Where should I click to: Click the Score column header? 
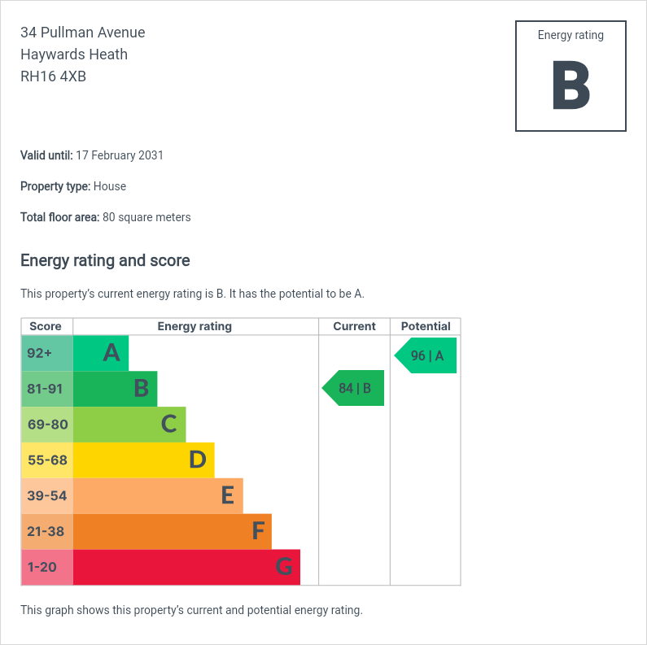pyautogui.click(x=46, y=326)
